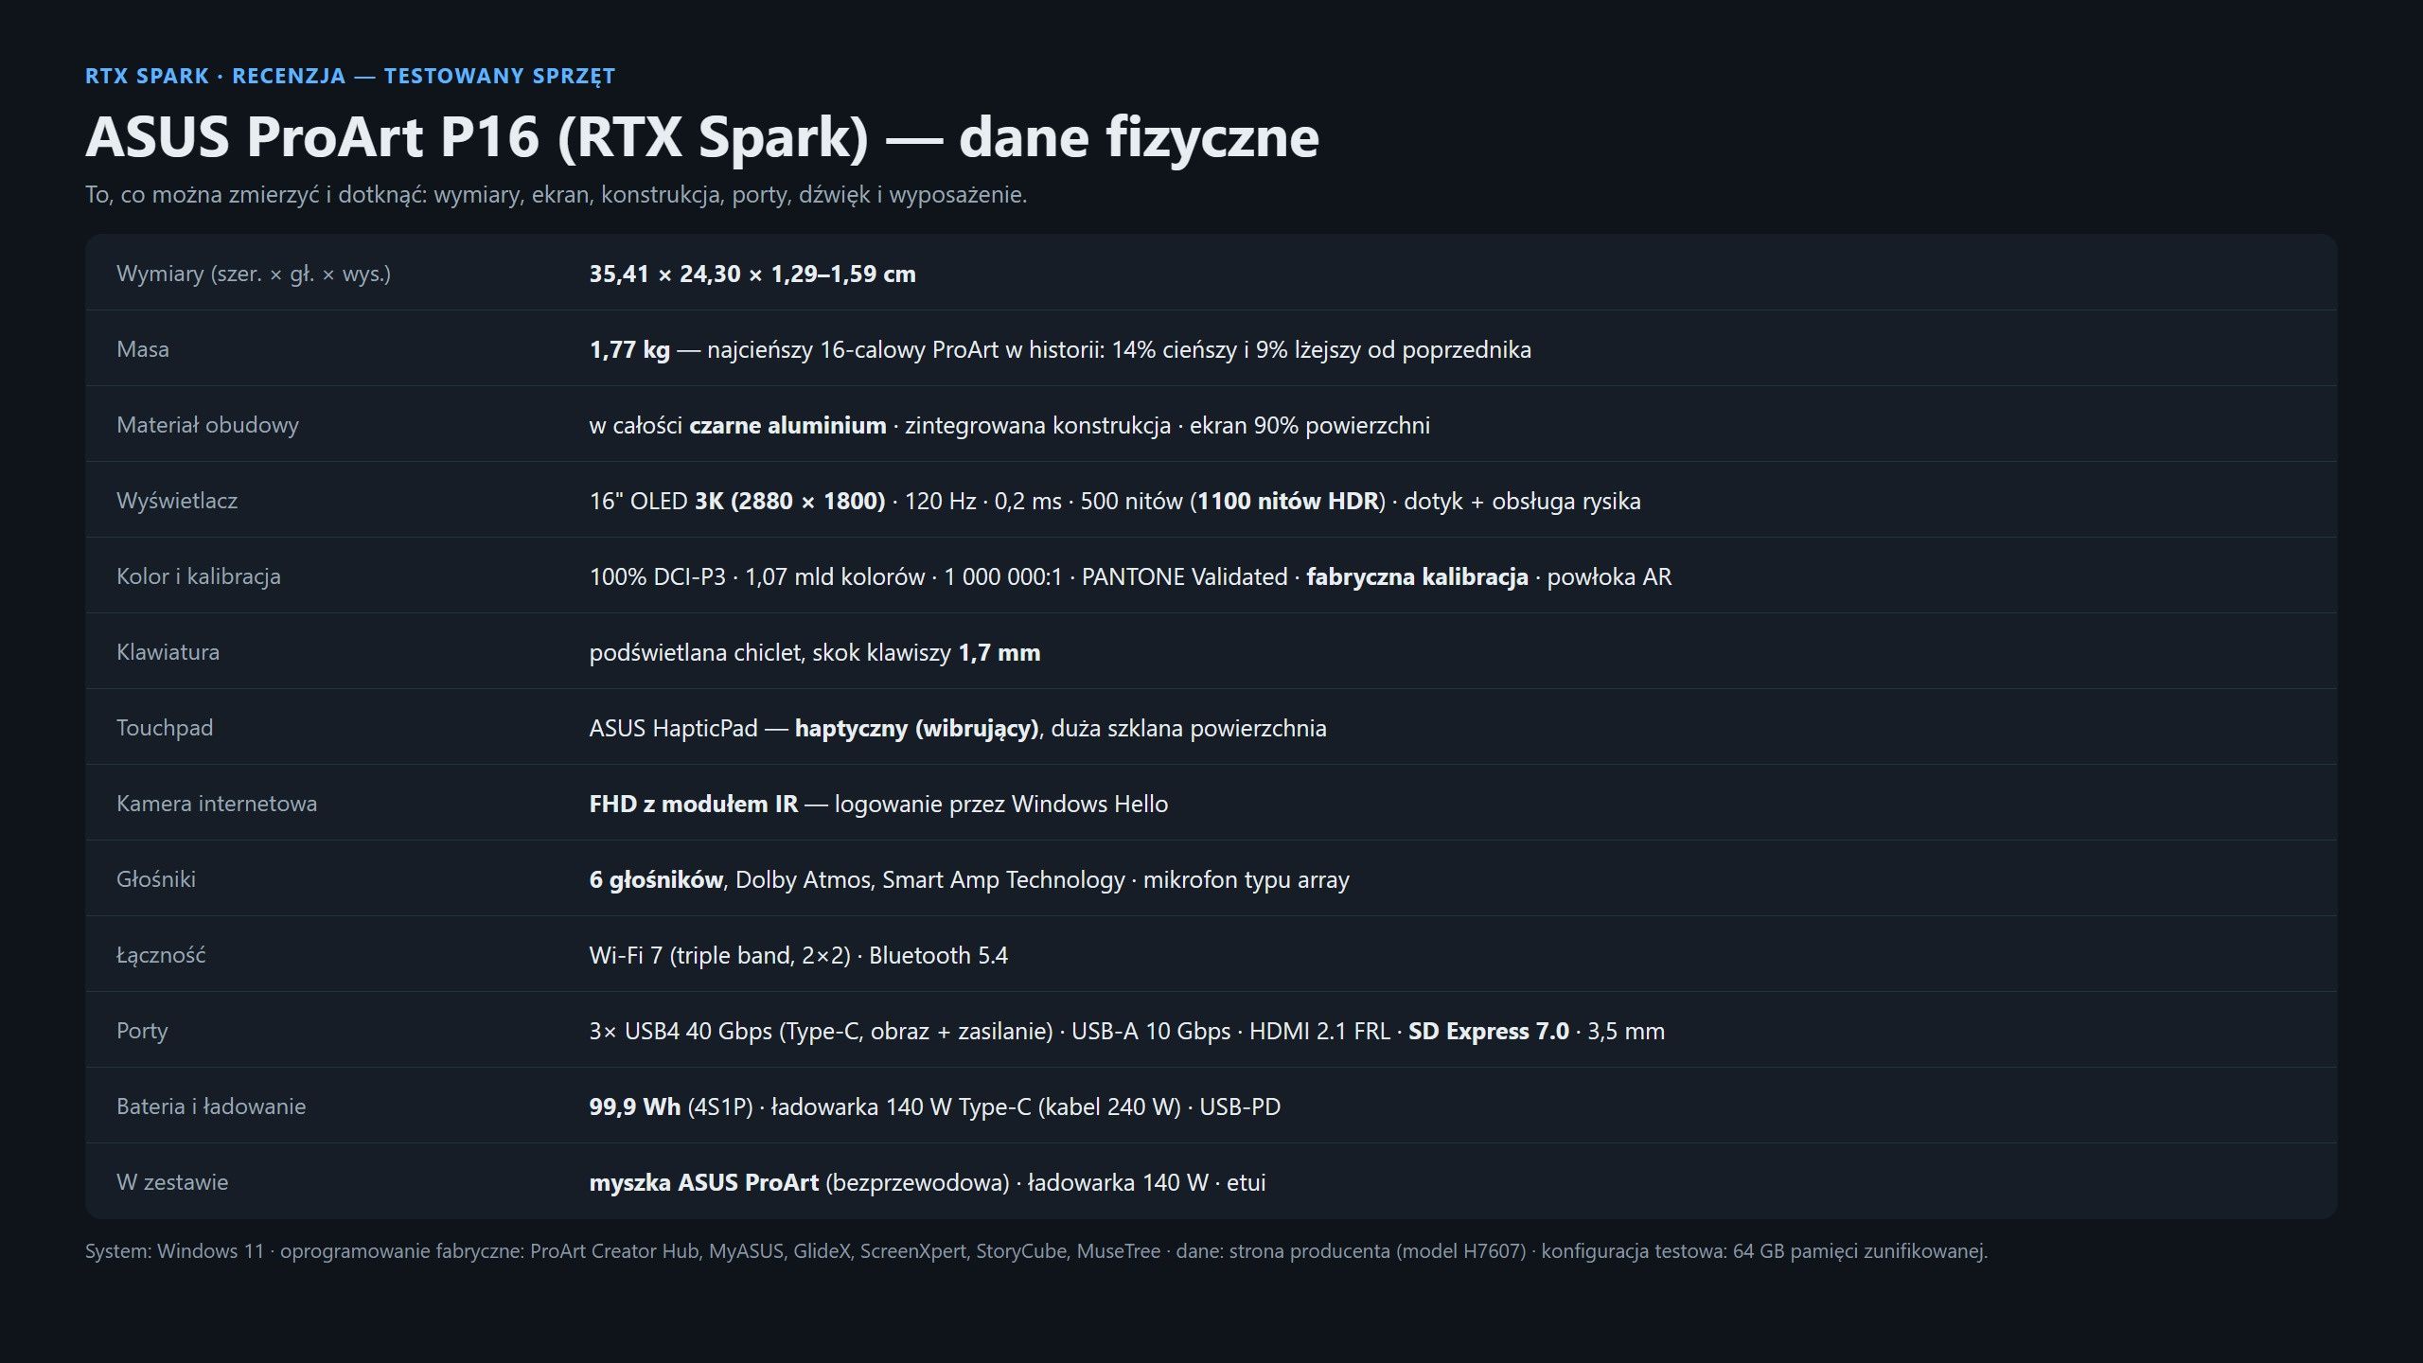Screen dimensions: 2423x1363
Task: Select the bold '6 głośników' text
Action: click(656, 879)
